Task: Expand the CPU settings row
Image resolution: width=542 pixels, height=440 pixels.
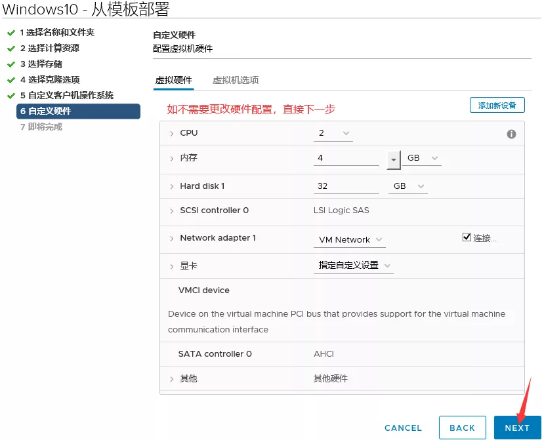Action: [x=172, y=133]
